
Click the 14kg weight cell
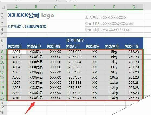click(x=114, y=98)
